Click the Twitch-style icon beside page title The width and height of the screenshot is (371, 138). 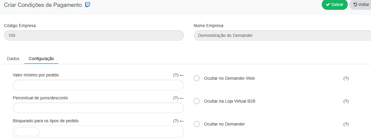coord(88,5)
